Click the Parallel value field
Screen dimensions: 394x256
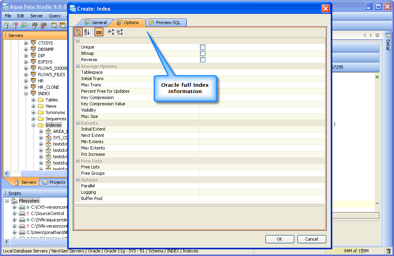(262, 186)
